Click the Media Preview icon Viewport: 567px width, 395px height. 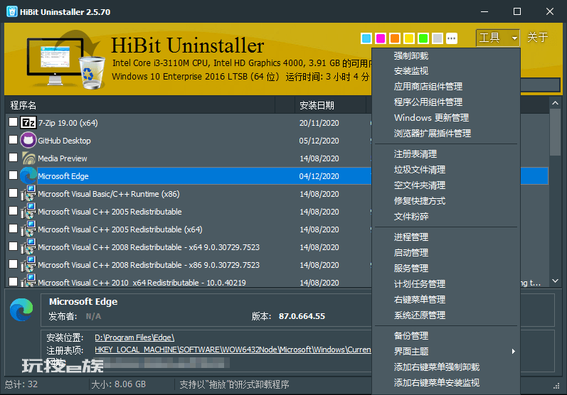click(28, 158)
